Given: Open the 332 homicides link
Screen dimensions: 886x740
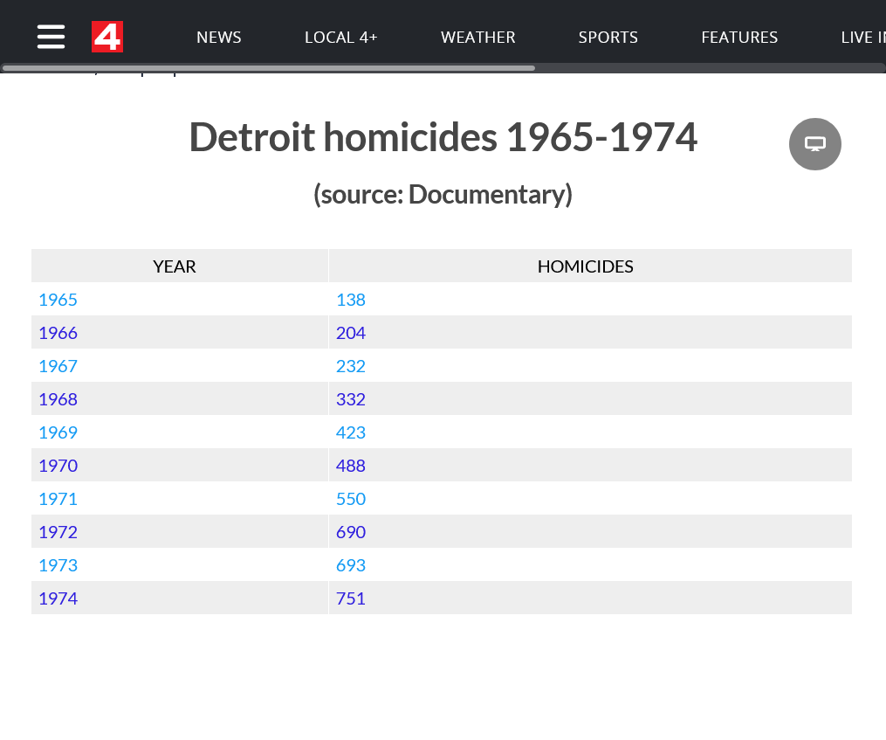Looking at the screenshot, I should pos(350,399).
